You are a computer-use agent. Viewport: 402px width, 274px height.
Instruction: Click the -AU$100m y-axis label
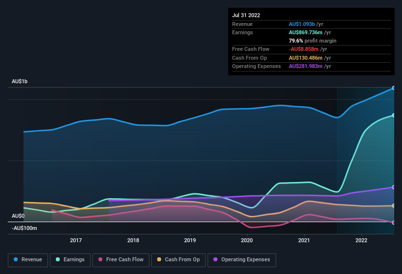click(x=24, y=228)
